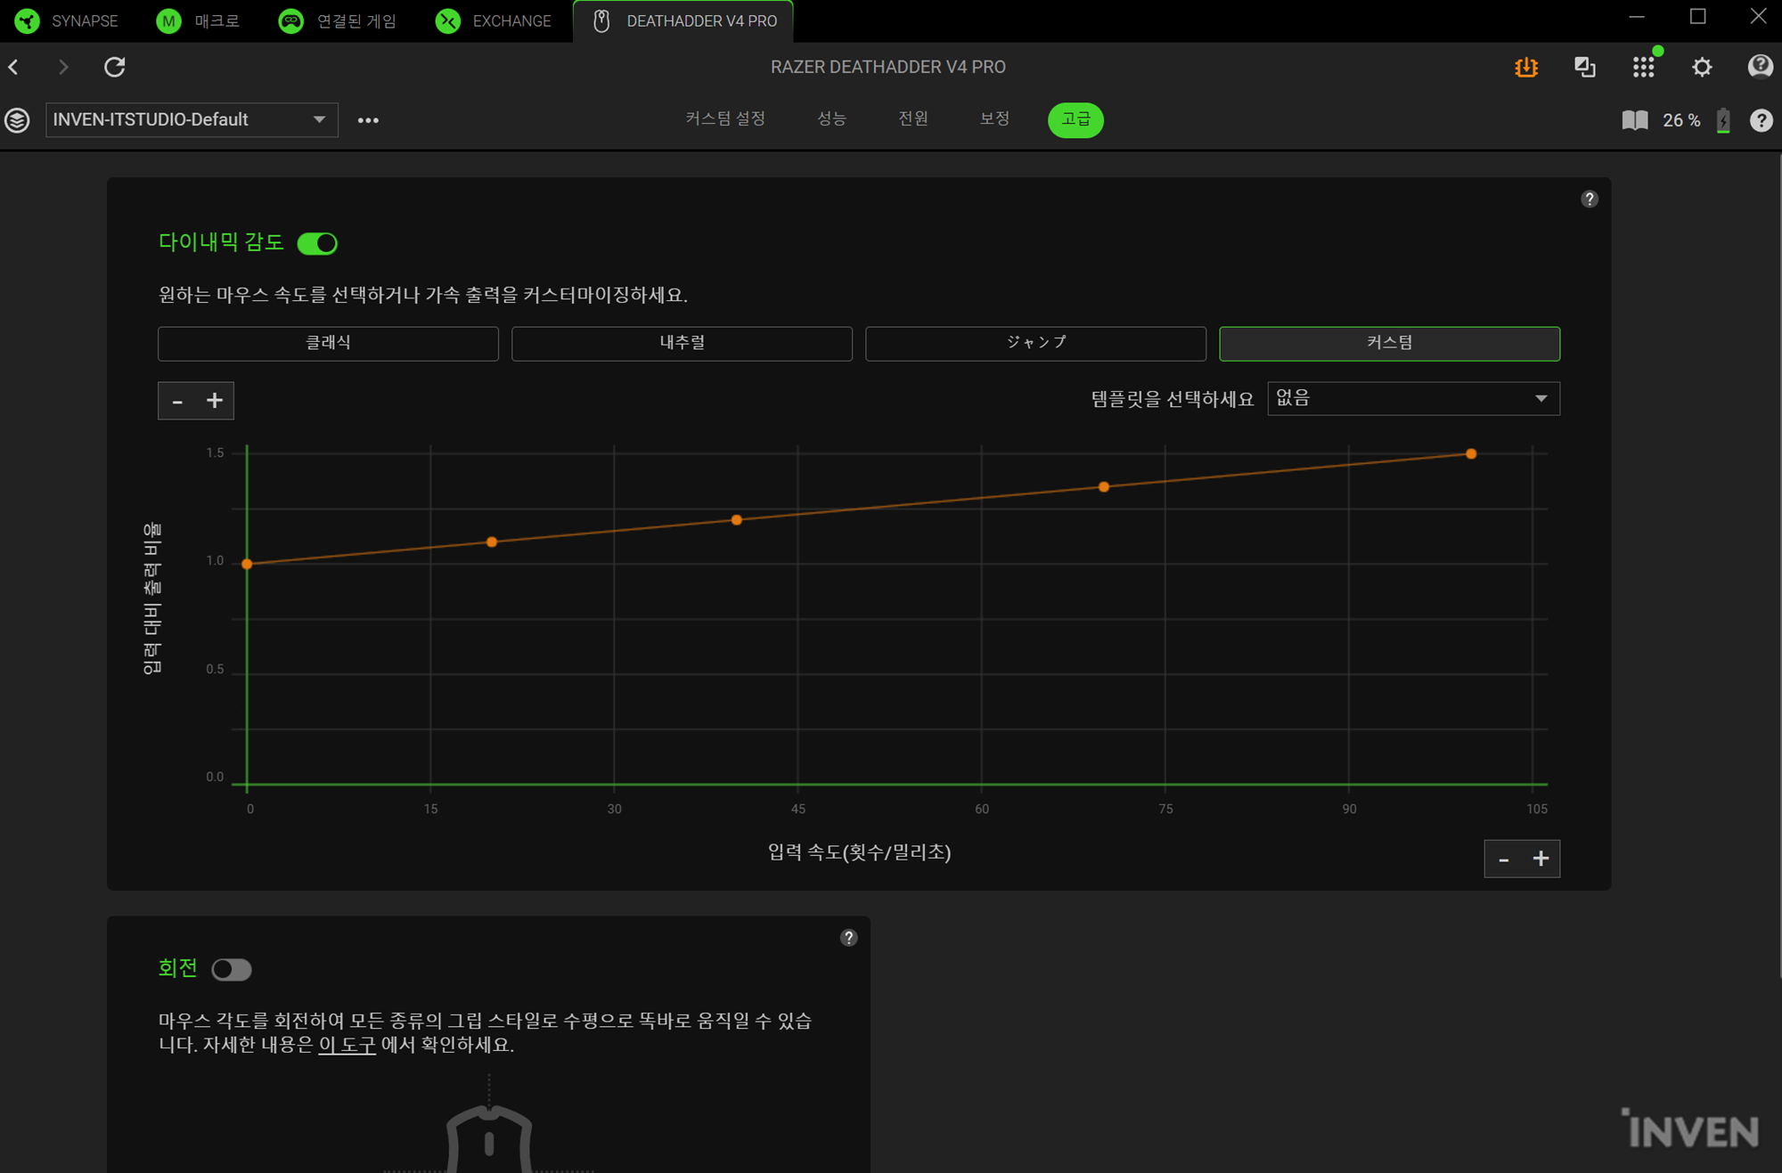
Task: Open help for the 다이내믹 감도 panel
Action: [1590, 200]
